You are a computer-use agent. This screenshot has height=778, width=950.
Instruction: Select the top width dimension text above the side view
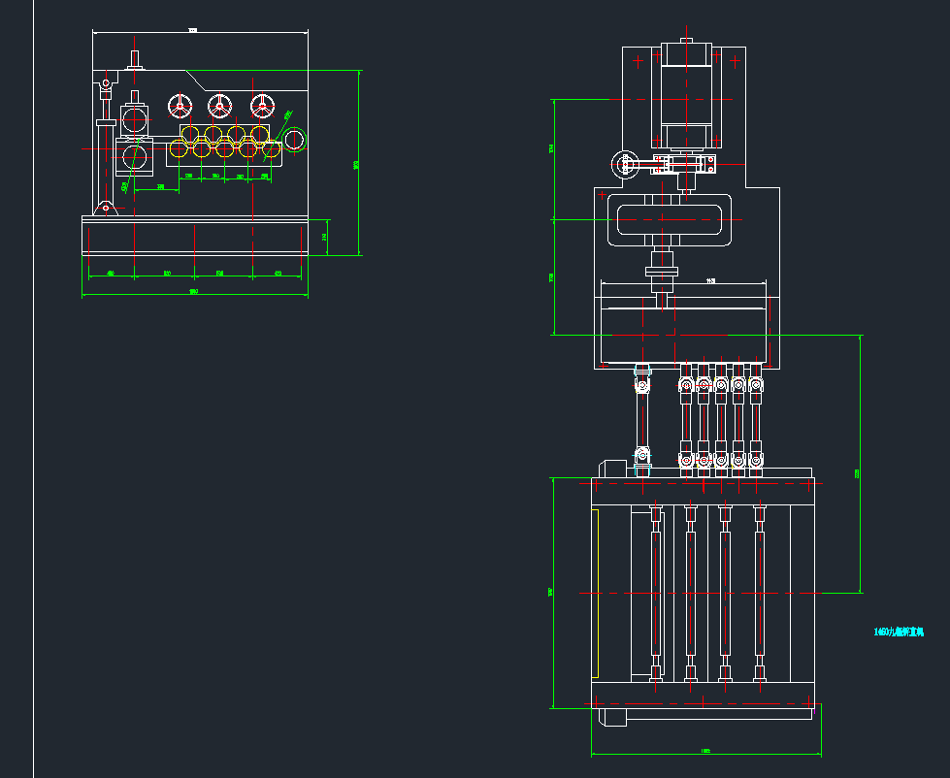pyautogui.click(x=192, y=32)
